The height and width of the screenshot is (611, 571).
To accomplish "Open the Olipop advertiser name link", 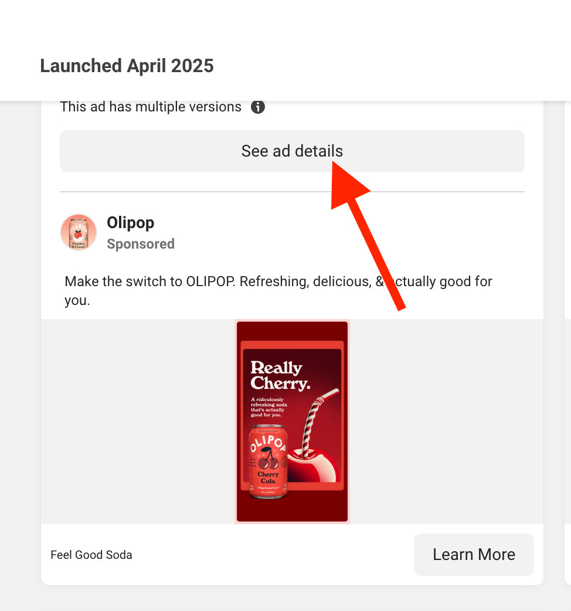I will click(131, 222).
